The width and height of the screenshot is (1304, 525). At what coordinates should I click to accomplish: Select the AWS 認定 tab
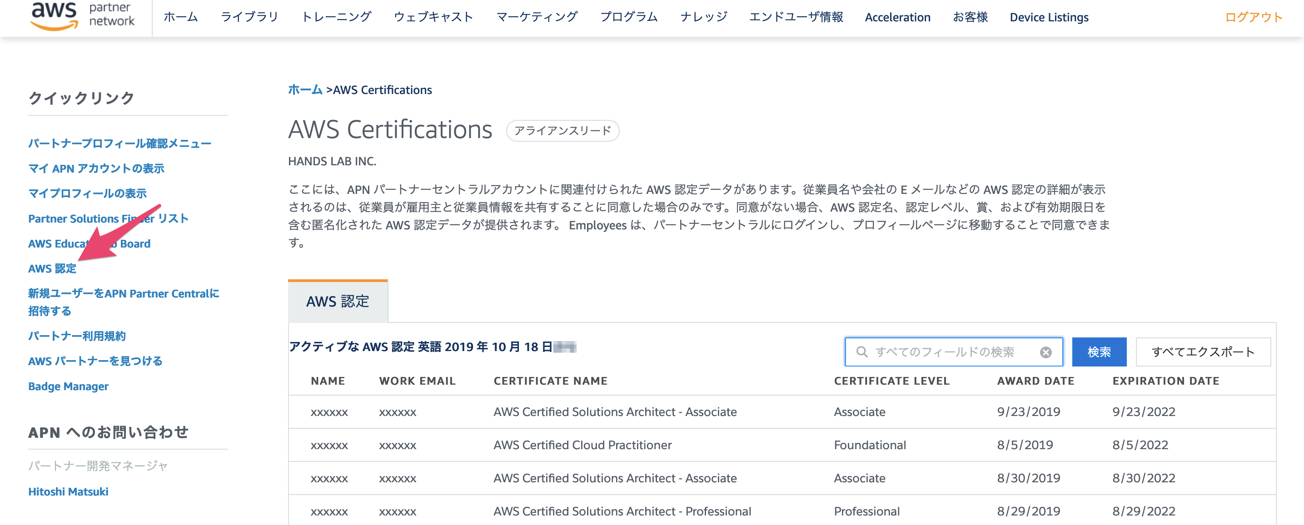[x=338, y=302]
